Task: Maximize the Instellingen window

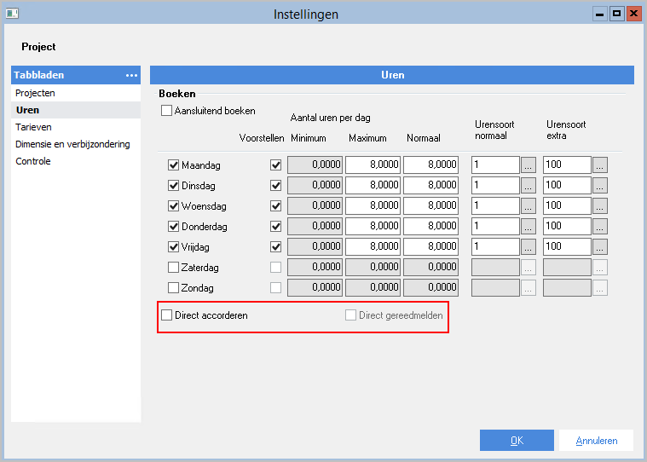Action: 617,14
